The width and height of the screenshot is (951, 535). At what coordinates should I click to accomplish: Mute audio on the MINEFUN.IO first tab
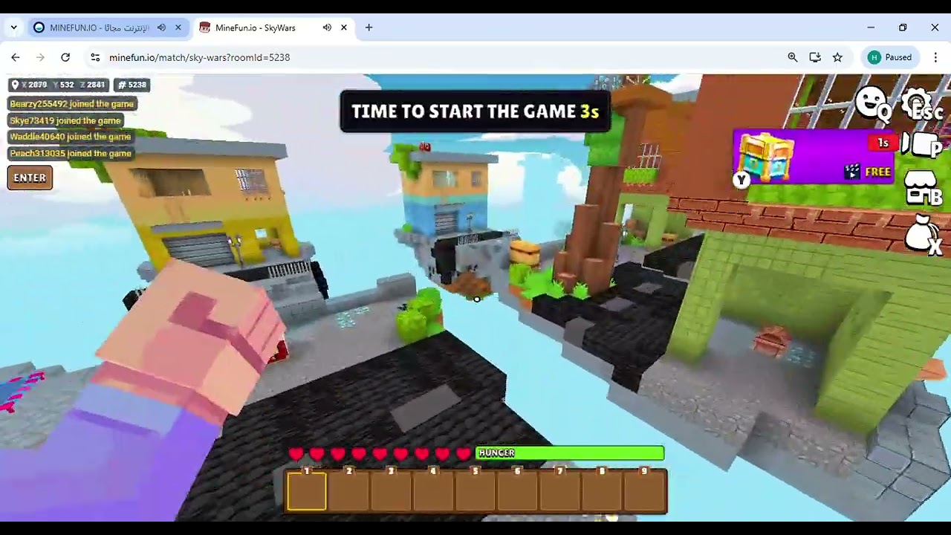pyautogui.click(x=161, y=27)
